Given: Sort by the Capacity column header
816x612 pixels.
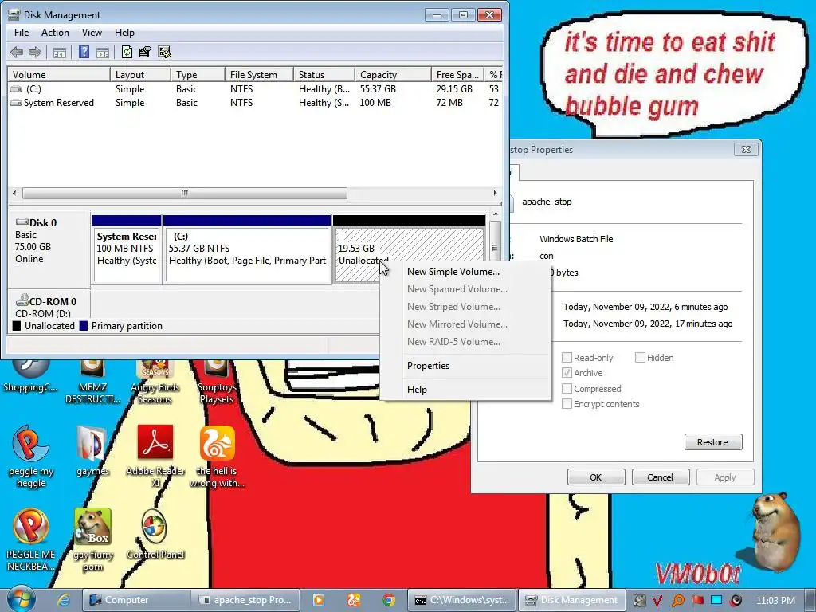Looking at the screenshot, I should (x=393, y=74).
